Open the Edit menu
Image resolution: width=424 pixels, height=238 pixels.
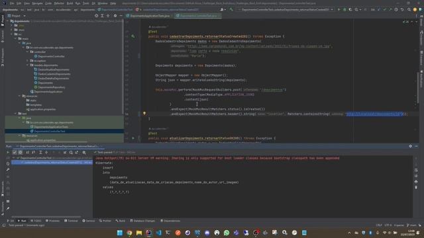pos(19,3)
